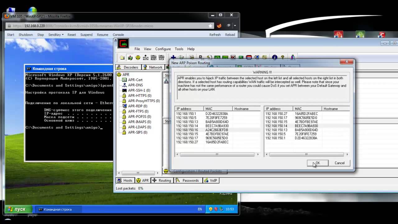Open the View menu in Cain

pos(147,49)
